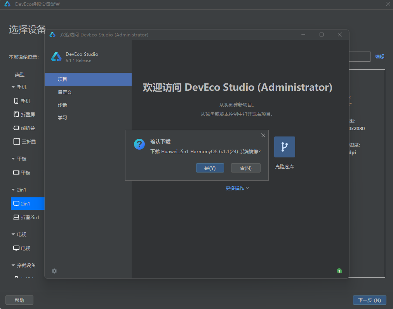Choose the 折叠2in1 laptop device icon
Viewport: 393px width, 309px height.
click(x=16, y=217)
